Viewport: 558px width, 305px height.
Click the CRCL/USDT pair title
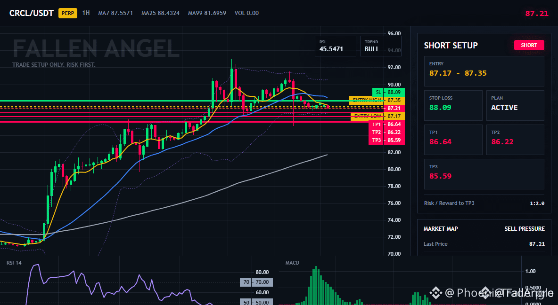click(x=31, y=13)
